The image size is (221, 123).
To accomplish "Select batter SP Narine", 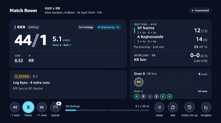I will coord(146,28).
